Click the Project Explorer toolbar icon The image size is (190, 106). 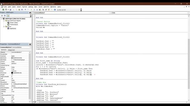point(43,10)
